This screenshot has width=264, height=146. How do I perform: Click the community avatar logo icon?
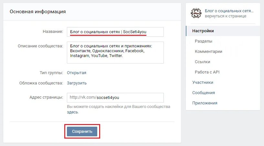196,13
